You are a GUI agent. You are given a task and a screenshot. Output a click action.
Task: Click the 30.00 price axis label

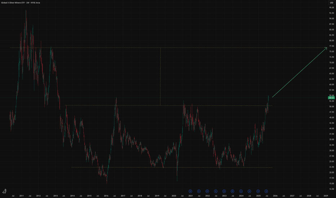332,150
